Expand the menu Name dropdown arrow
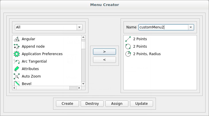The width and height of the screenshot is (209, 116). pyautogui.click(x=191, y=27)
